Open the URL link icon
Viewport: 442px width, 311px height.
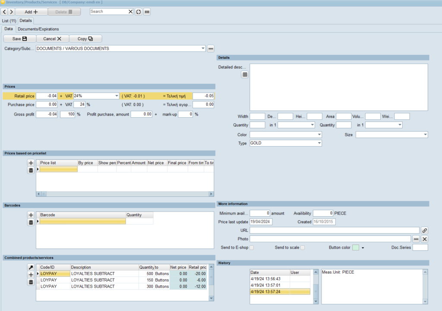[424, 231]
